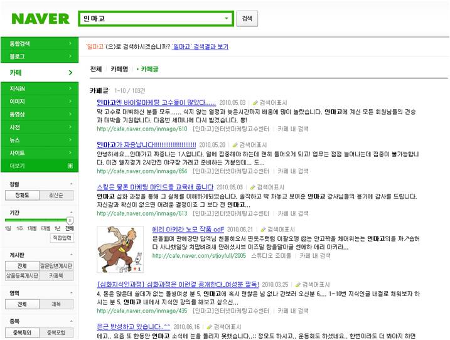Open the search box dropdown arrow
450x340 pixels.
point(227,18)
